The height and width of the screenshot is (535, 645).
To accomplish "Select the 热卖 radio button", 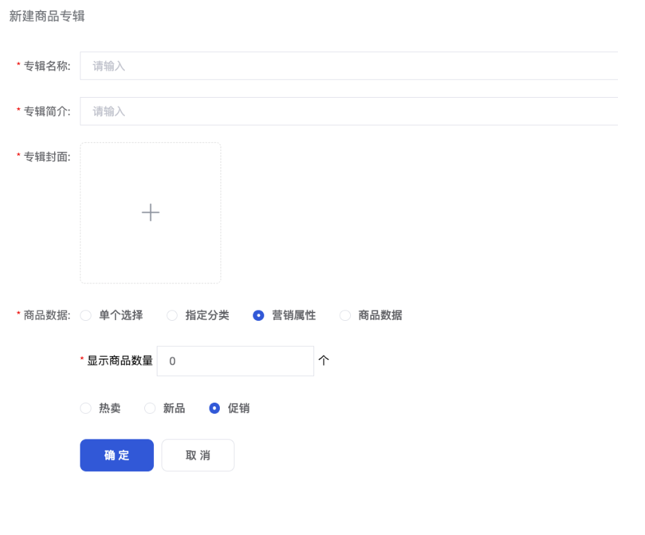I will point(86,409).
